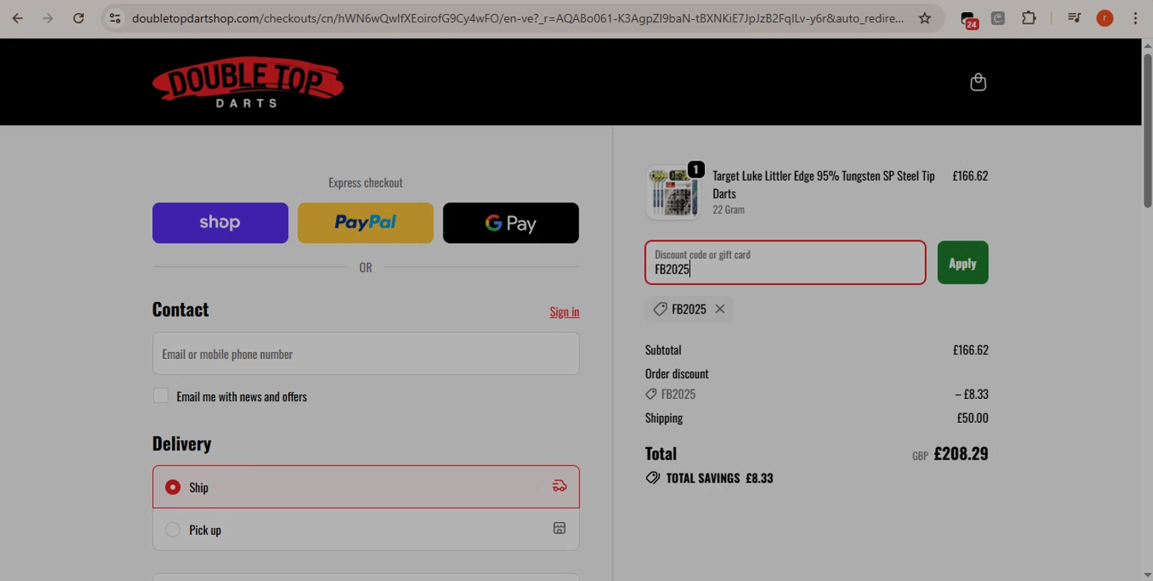
Task: Open the Extensions puzzle-piece menu
Action: (x=1028, y=18)
